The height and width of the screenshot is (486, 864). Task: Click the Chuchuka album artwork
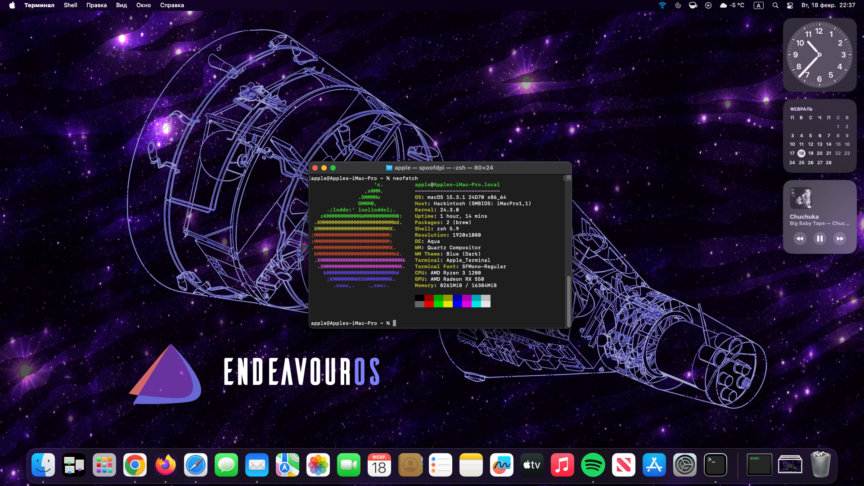click(801, 198)
